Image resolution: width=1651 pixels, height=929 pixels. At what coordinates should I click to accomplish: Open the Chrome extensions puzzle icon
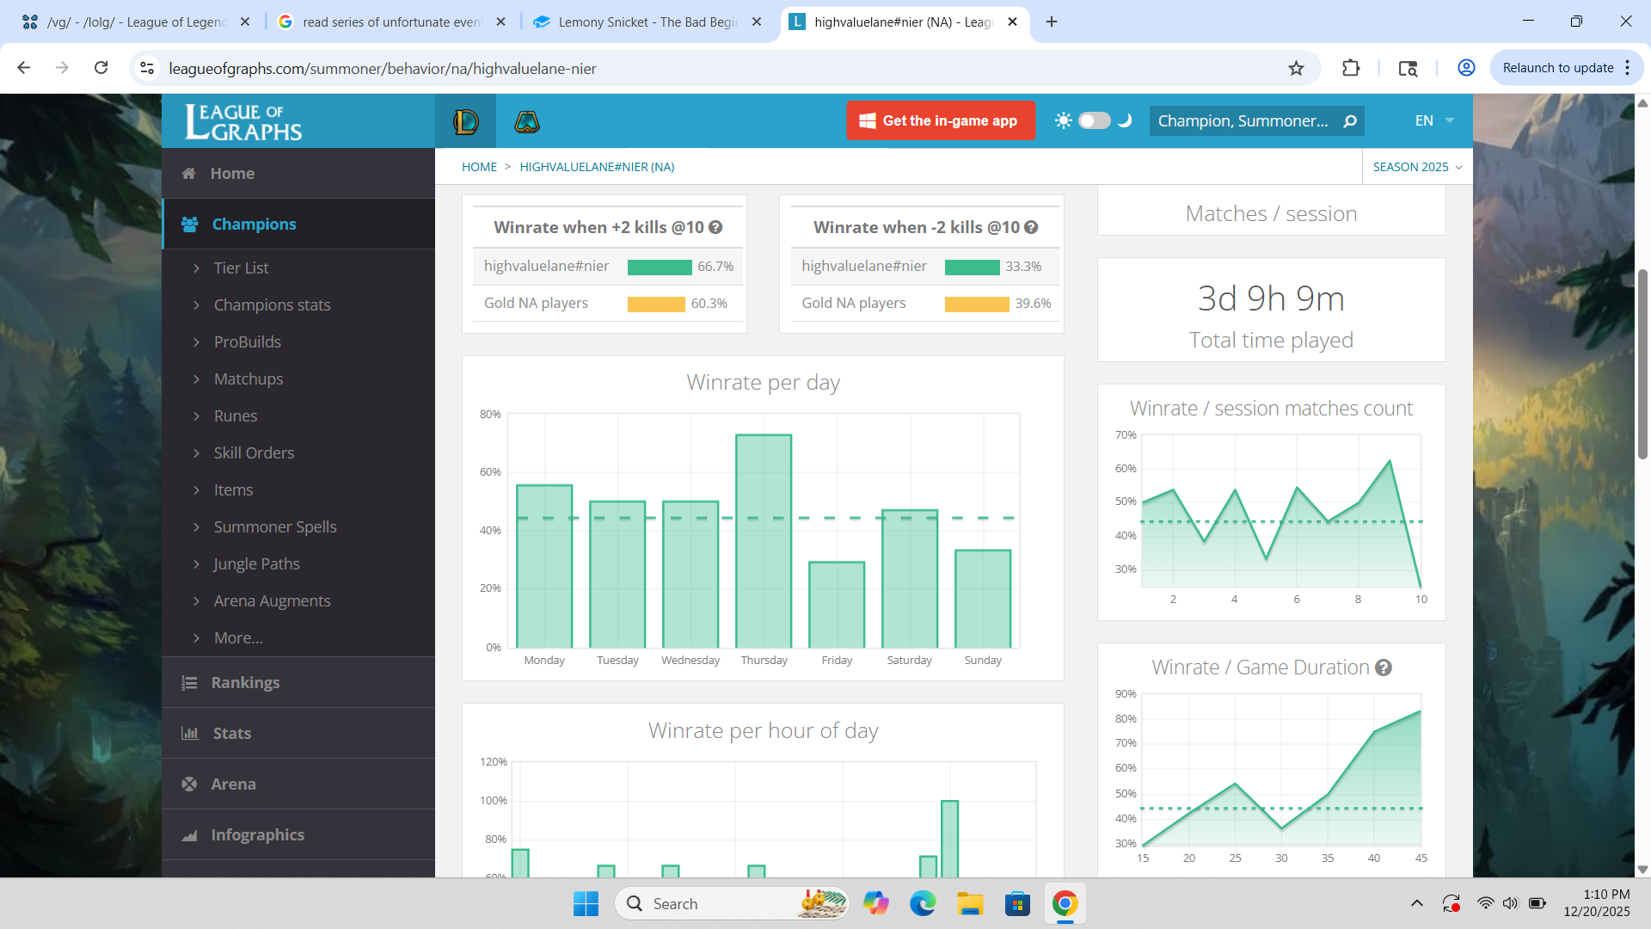pyautogui.click(x=1350, y=68)
